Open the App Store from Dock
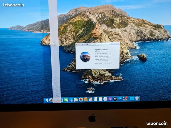 pos(120,99)
